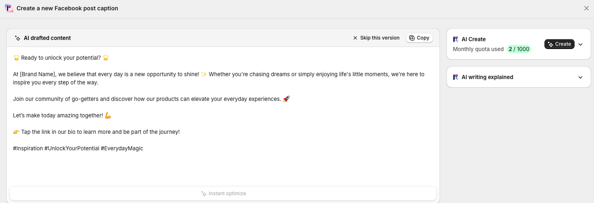Generate a new caption with Create
This screenshot has height=203, width=594.
pos(559,44)
